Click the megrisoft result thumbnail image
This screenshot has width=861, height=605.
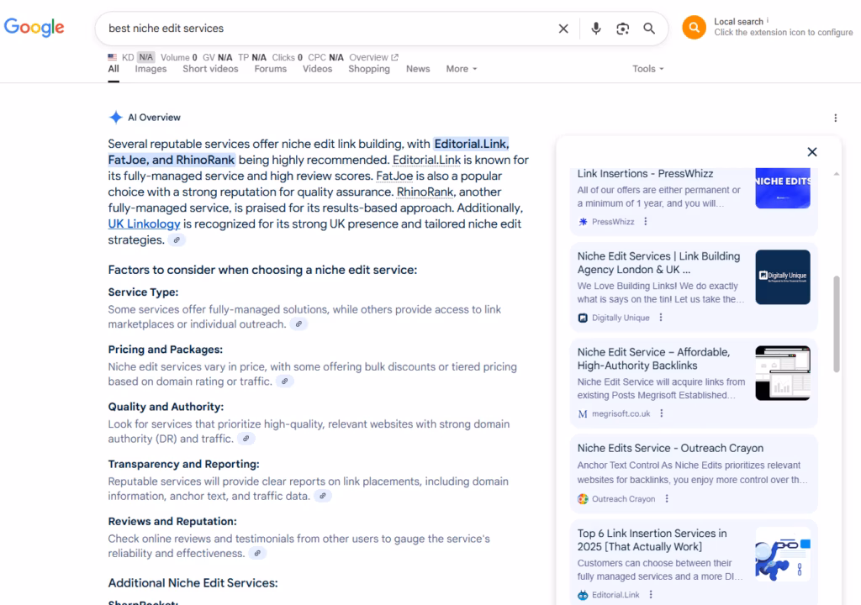(783, 373)
